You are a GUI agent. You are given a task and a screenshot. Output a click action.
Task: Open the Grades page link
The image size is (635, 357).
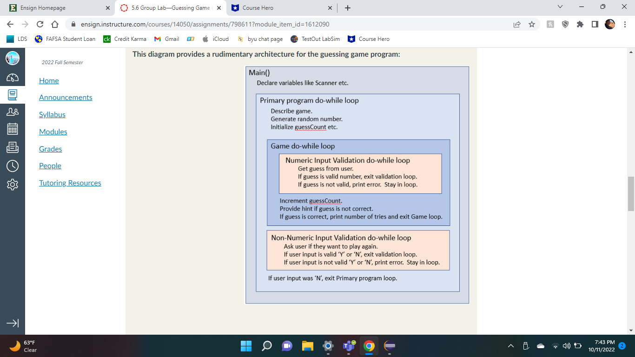pyautogui.click(x=50, y=149)
